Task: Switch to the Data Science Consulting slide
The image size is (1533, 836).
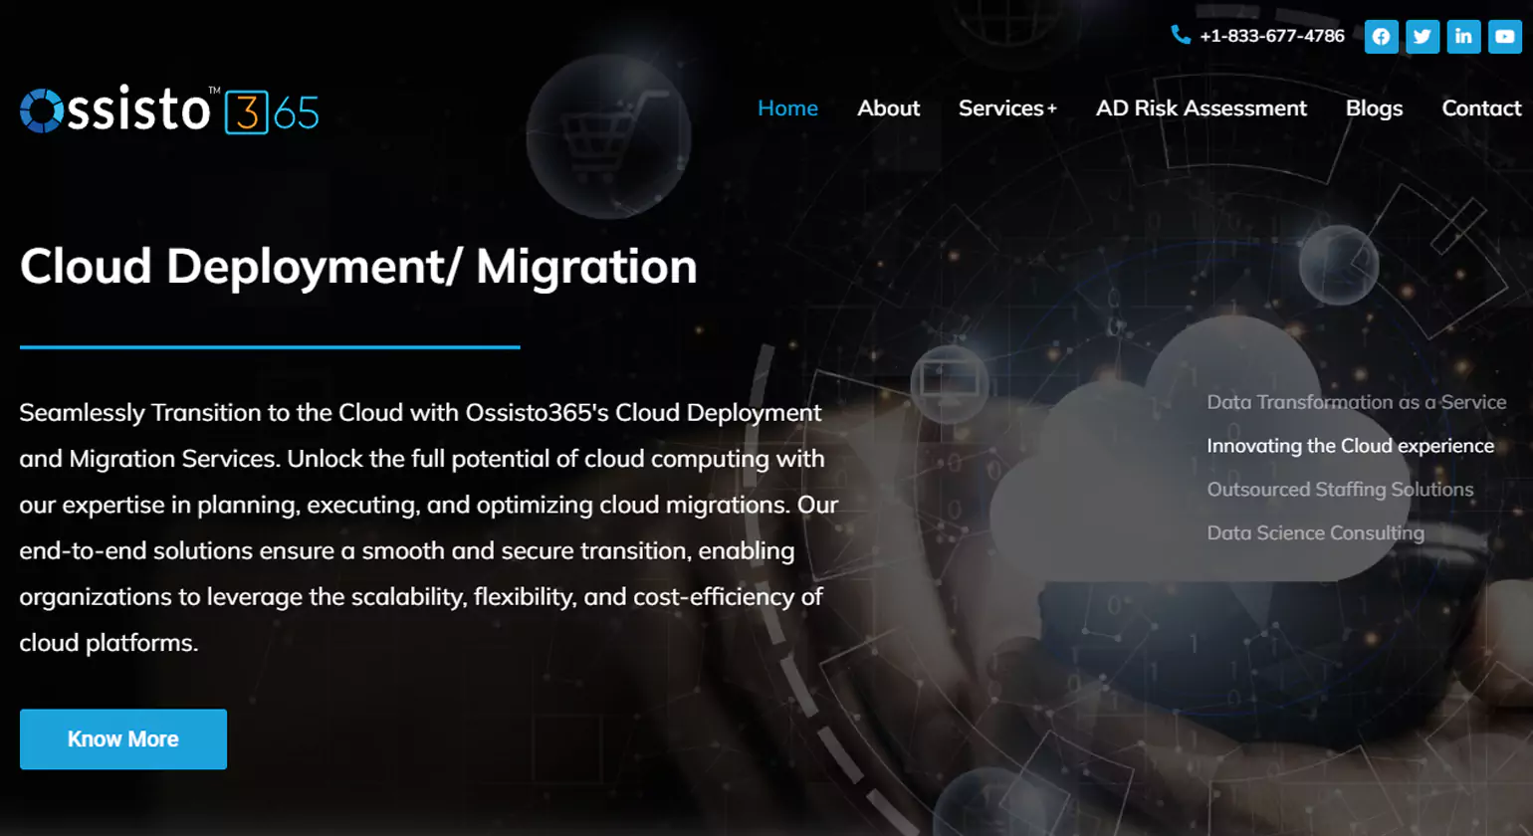Action: click(1315, 533)
